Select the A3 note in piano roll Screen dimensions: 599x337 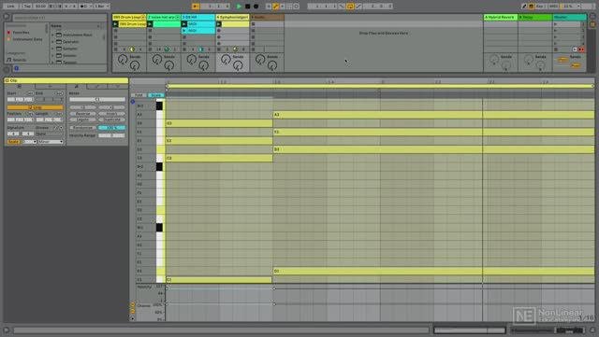[x=433, y=115]
